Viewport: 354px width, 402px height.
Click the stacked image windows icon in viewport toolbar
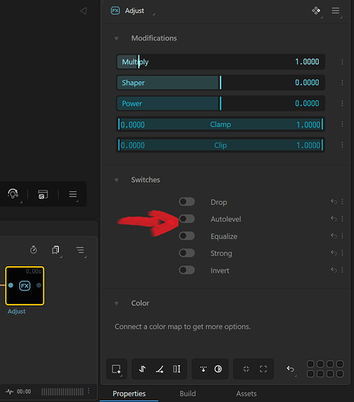tap(43, 194)
